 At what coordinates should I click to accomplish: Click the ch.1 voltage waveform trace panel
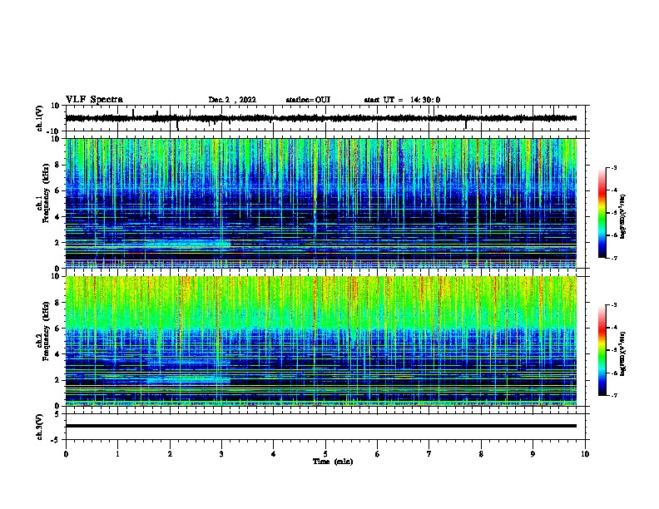325,118
